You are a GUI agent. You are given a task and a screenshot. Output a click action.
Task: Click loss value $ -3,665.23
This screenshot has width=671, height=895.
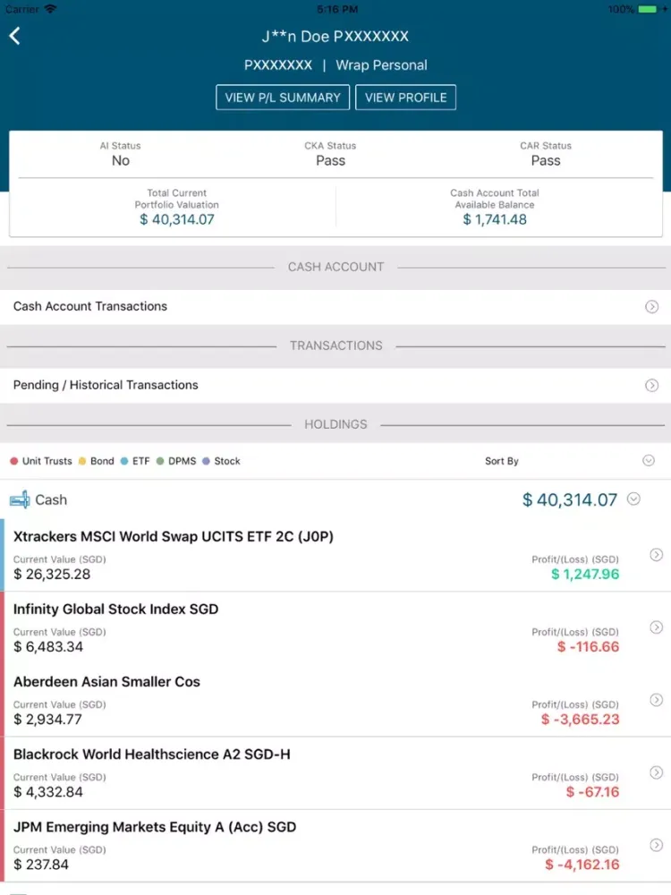(581, 720)
